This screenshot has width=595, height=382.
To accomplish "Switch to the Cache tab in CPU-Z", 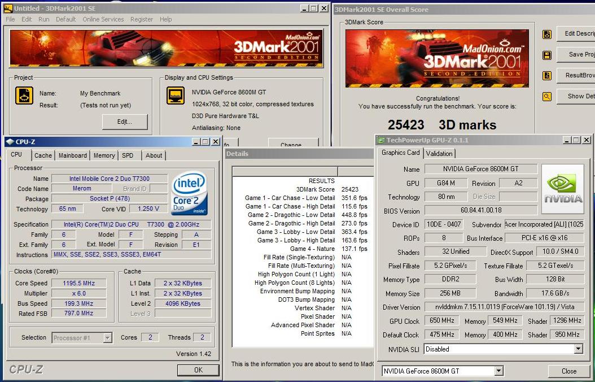I will tap(43, 155).
